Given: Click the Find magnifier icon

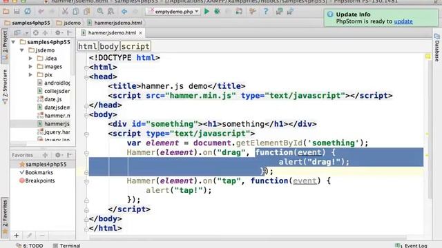Looking at the screenshot, I should 99,12.
